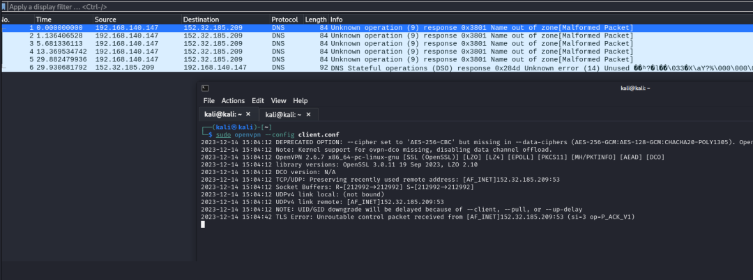753x280 pixels.
Task: Close the inactive second terminal tab
Action: (308, 115)
